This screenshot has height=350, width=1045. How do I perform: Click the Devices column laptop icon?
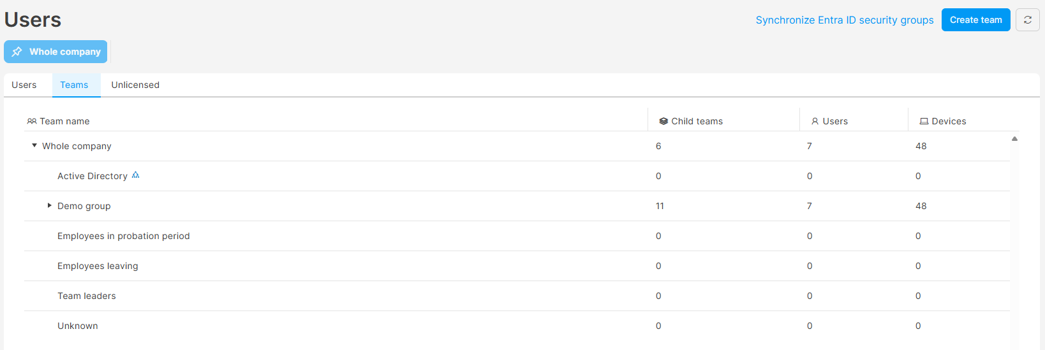click(924, 121)
